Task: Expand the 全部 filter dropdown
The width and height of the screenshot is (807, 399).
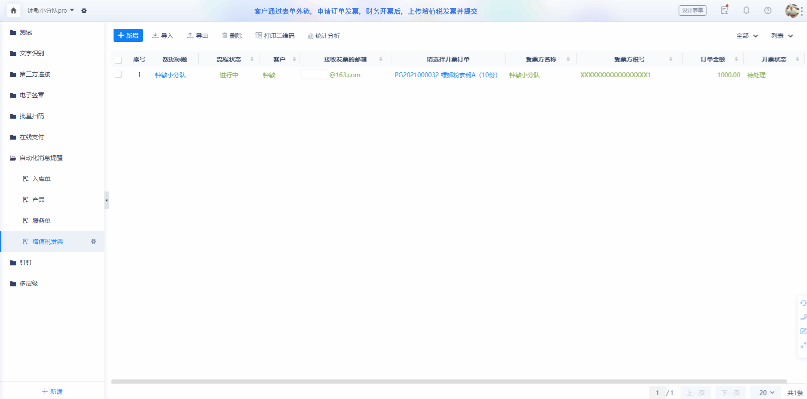Action: pos(747,36)
